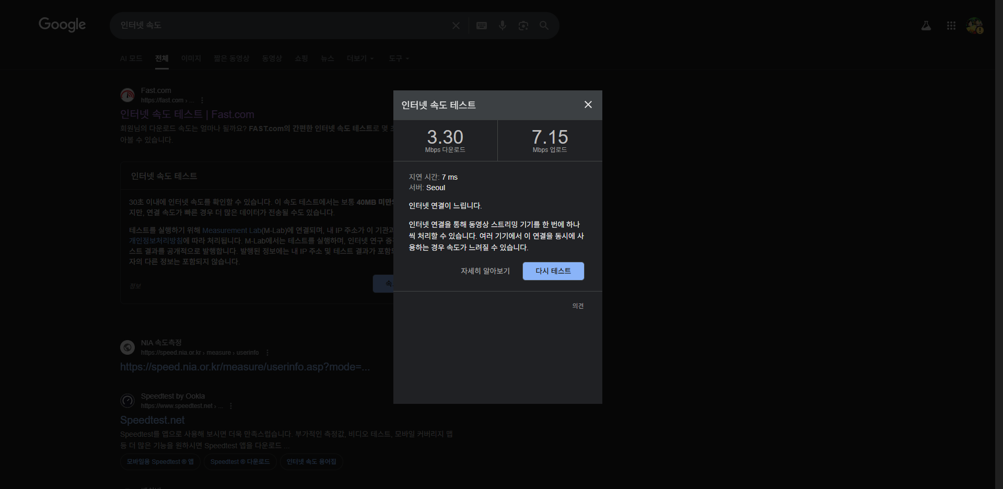Image resolution: width=1003 pixels, height=489 pixels.
Task: Select the 모바일용 Speedtest 앱 chip
Action: [x=160, y=462]
